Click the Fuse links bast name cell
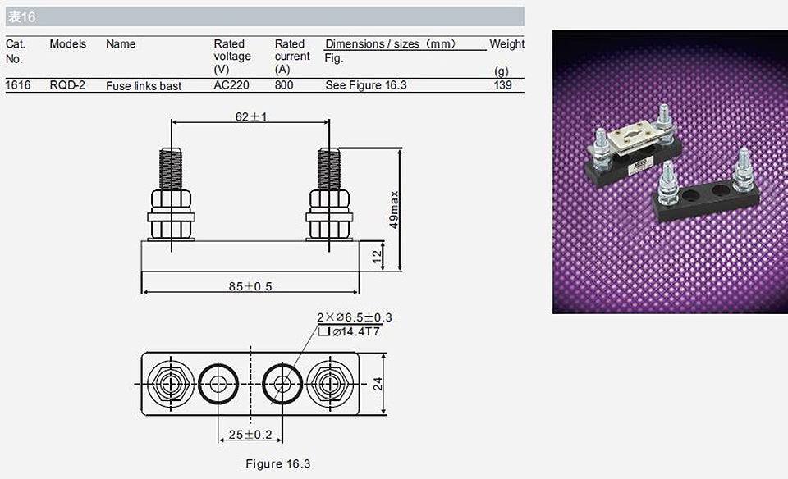 144,86
